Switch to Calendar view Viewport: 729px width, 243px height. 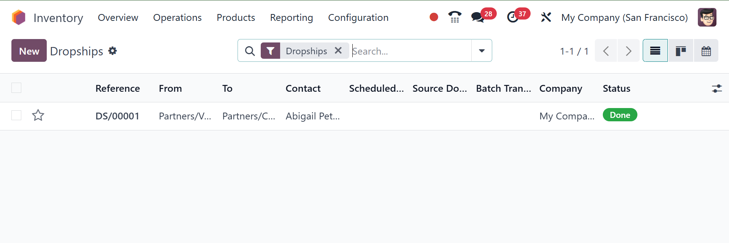[706, 51]
